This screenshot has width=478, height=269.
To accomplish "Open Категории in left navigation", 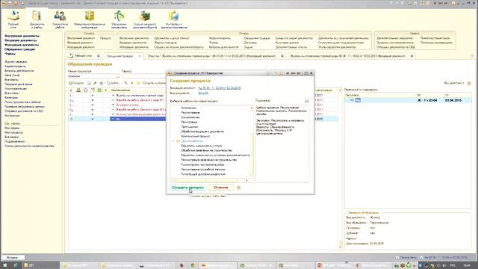I will point(11,98).
